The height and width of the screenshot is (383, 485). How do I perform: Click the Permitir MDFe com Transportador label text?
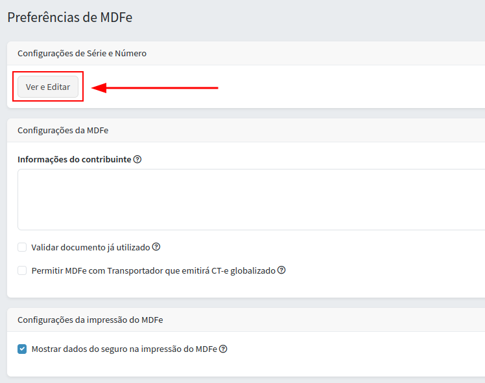[153, 270]
